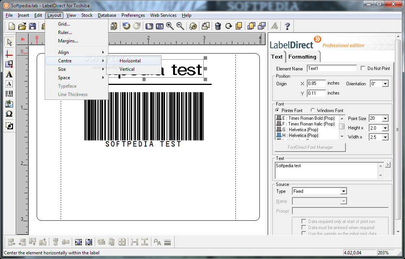405x259 pixels.
Task: Select the box shape tool
Action: click(9, 64)
